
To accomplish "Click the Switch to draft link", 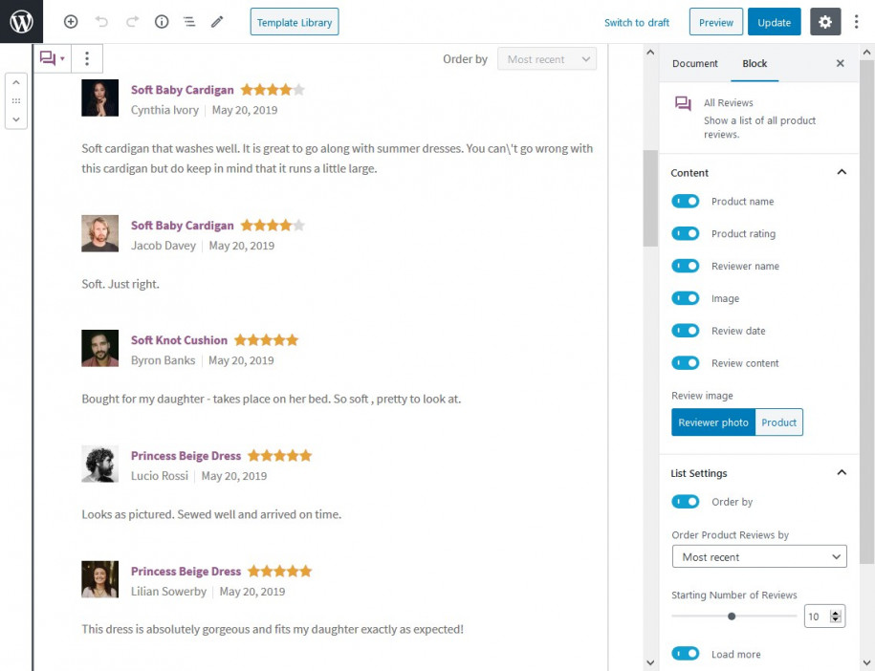I will pyautogui.click(x=636, y=21).
